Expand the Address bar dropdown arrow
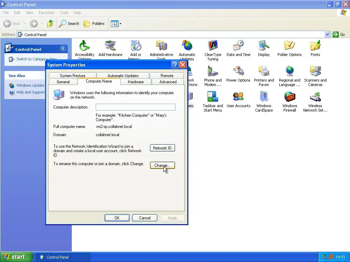This screenshot has width=350, height=262. click(x=327, y=34)
